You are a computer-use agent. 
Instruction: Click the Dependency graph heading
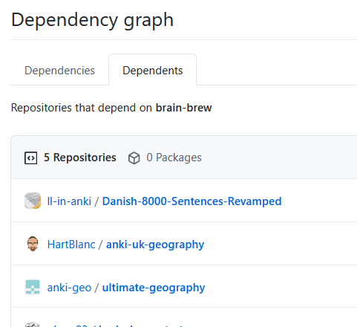tap(92, 20)
